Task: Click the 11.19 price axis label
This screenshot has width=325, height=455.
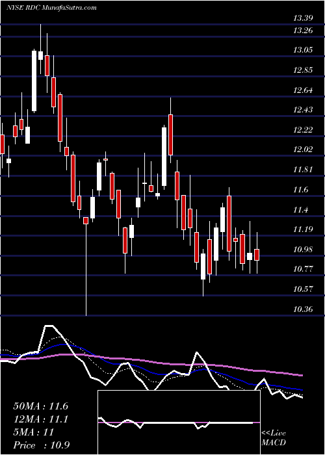Action: [303, 229]
